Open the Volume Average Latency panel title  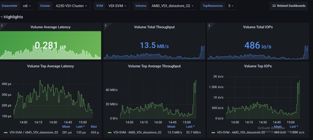coord(50,27)
